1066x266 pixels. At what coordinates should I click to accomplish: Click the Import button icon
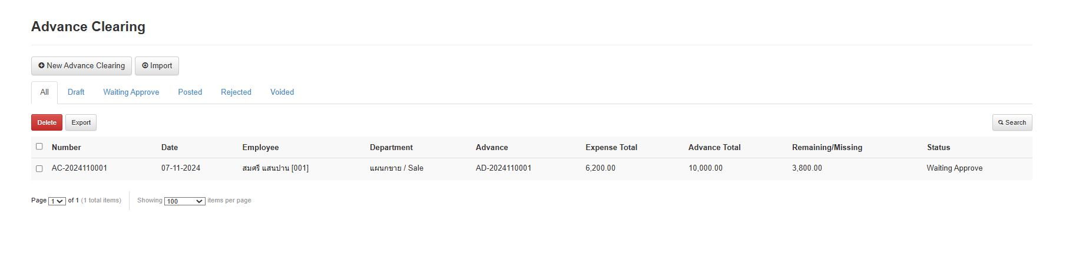tap(145, 66)
